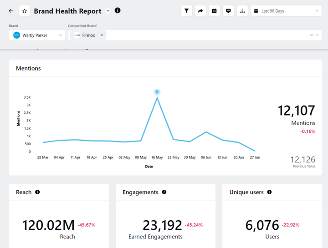The image size is (328, 248).
Task: Click the 16 May date axis label
Action: [157, 157]
